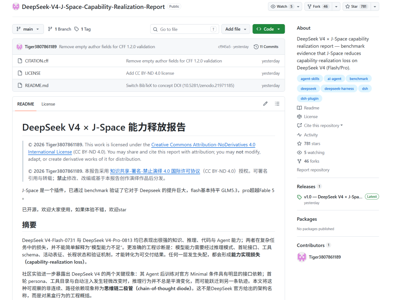Open the Add file dropdown
This screenshot has height=300, width=420.
[236, 29]
